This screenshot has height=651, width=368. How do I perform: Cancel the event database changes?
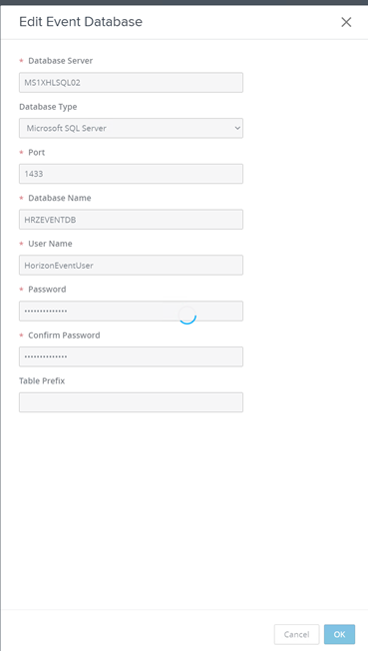click(296, 634)
